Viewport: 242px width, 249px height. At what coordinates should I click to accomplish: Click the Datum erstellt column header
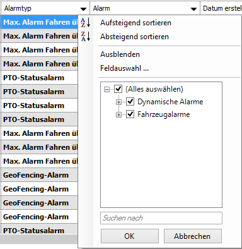coord(221,8)
